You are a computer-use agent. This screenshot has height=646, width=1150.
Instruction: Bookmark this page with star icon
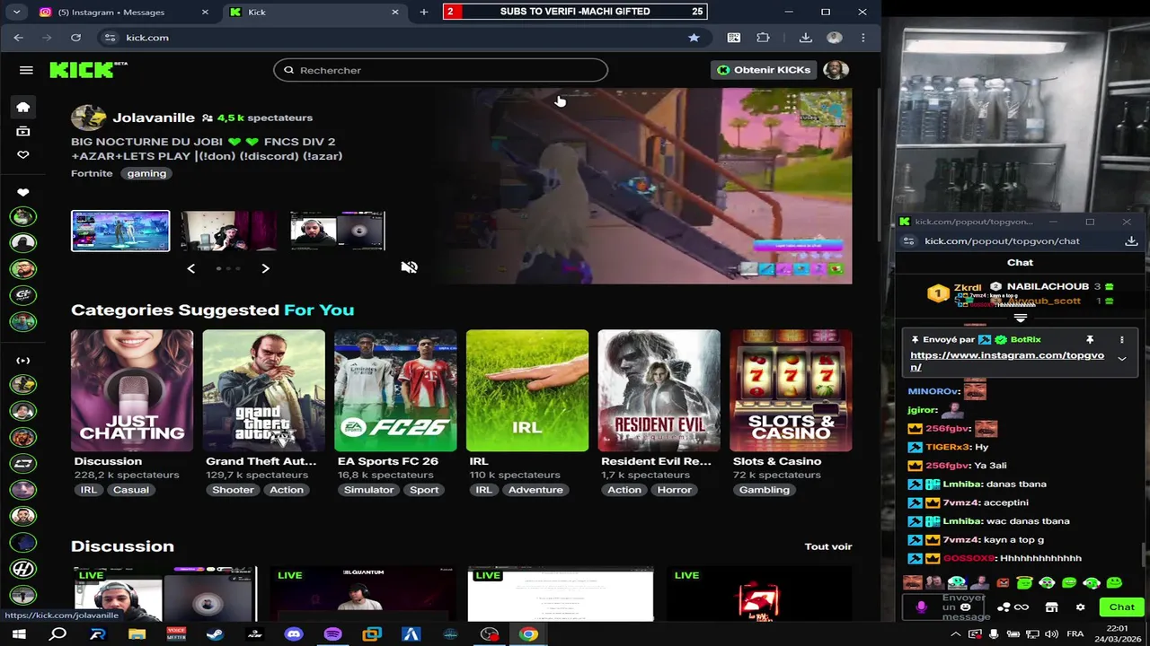click(x=694, y=38)
